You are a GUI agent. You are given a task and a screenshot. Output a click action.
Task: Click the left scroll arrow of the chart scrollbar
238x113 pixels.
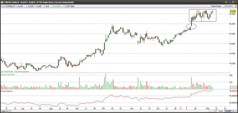10,111
